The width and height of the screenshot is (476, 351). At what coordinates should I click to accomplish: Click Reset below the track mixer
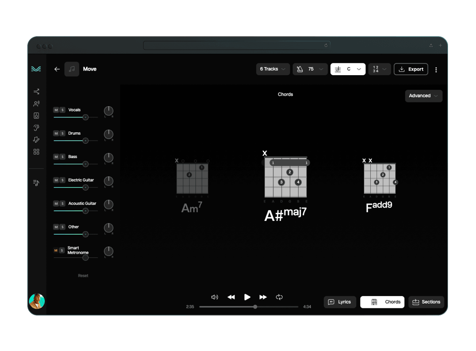pos(83,276)
